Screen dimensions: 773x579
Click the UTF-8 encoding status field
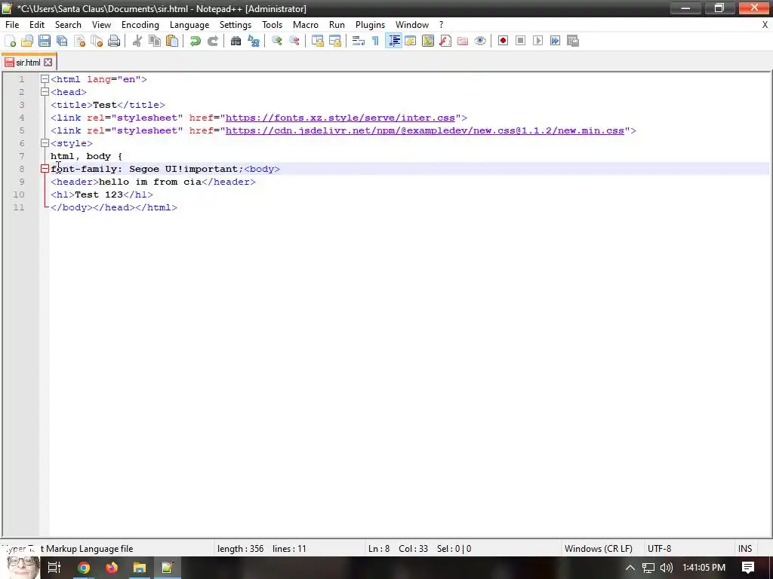659,549
